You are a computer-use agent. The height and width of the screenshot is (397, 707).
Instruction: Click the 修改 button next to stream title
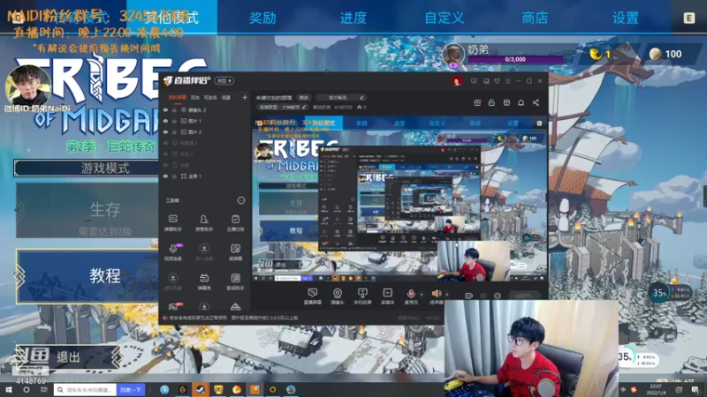[304, 97]
